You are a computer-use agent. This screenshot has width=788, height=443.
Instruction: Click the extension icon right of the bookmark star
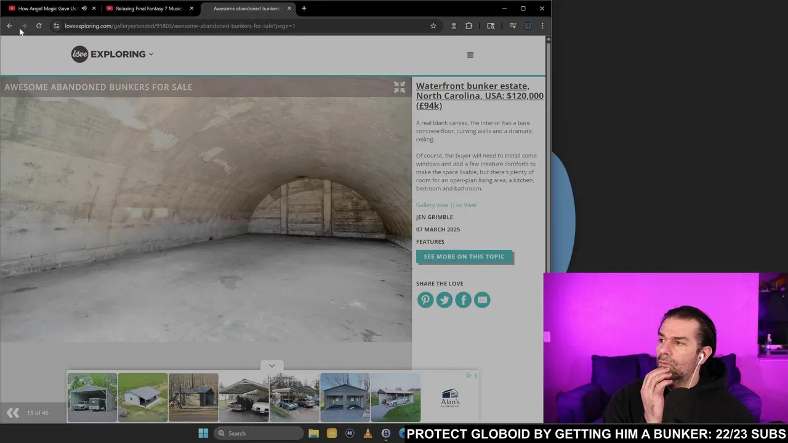(454, 26)
